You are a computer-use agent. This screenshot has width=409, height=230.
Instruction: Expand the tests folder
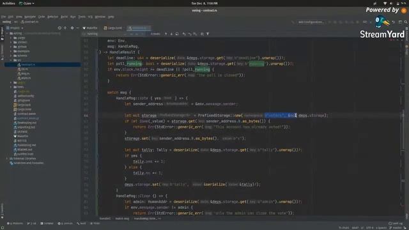pyautogui.click(x=11, y=87)
